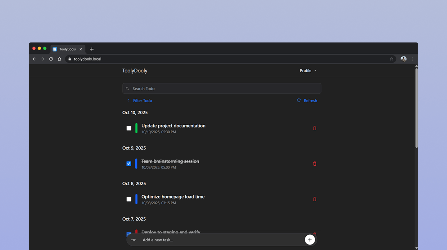Delete the Team brainstorming session task
The width and height of the screenshot is (447, 250).
[314, 163]
